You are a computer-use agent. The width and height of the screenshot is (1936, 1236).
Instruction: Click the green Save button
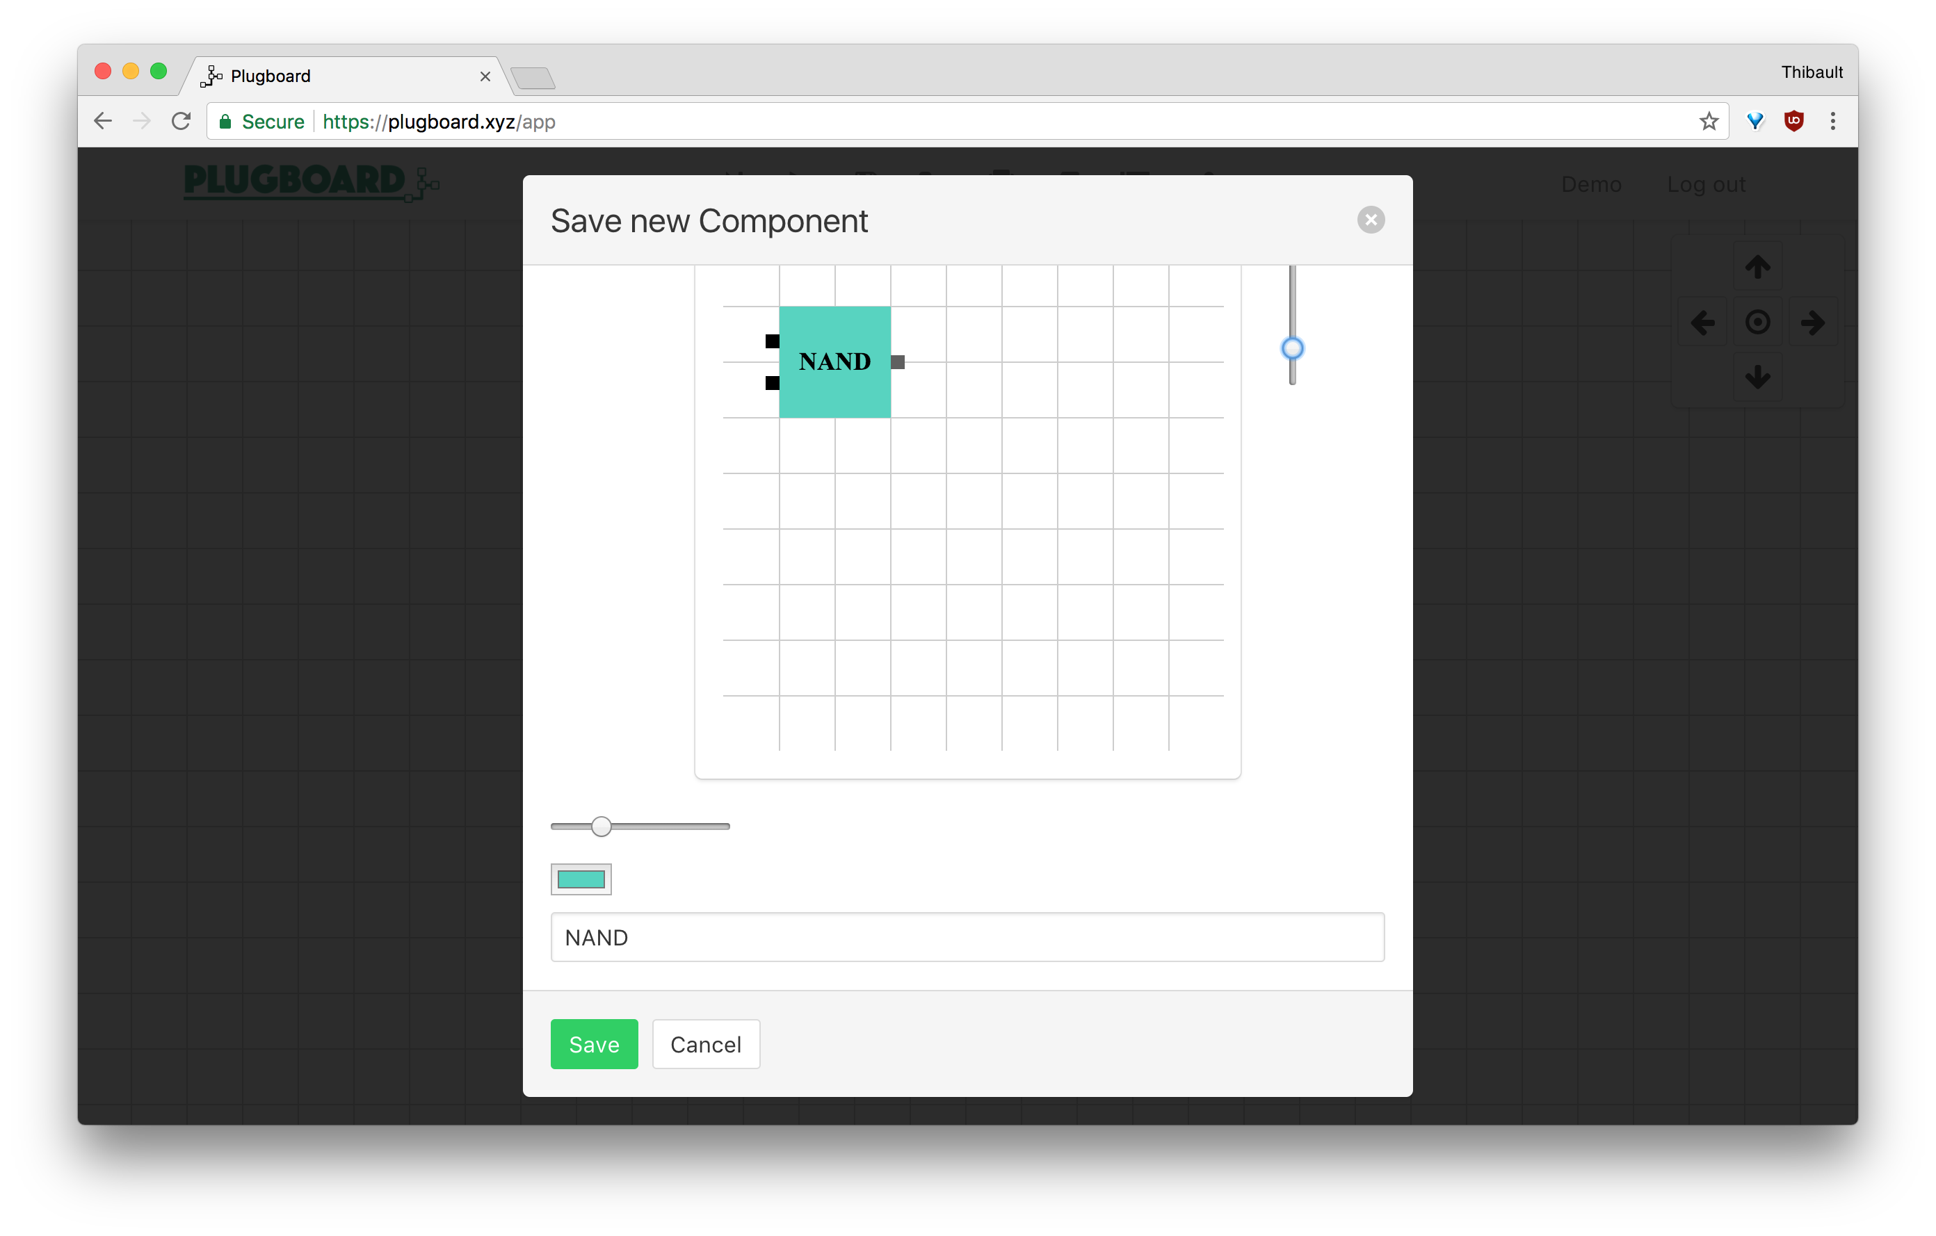click(594, 1044)
